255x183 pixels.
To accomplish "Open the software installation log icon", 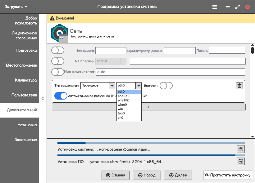I will point(241,161).
